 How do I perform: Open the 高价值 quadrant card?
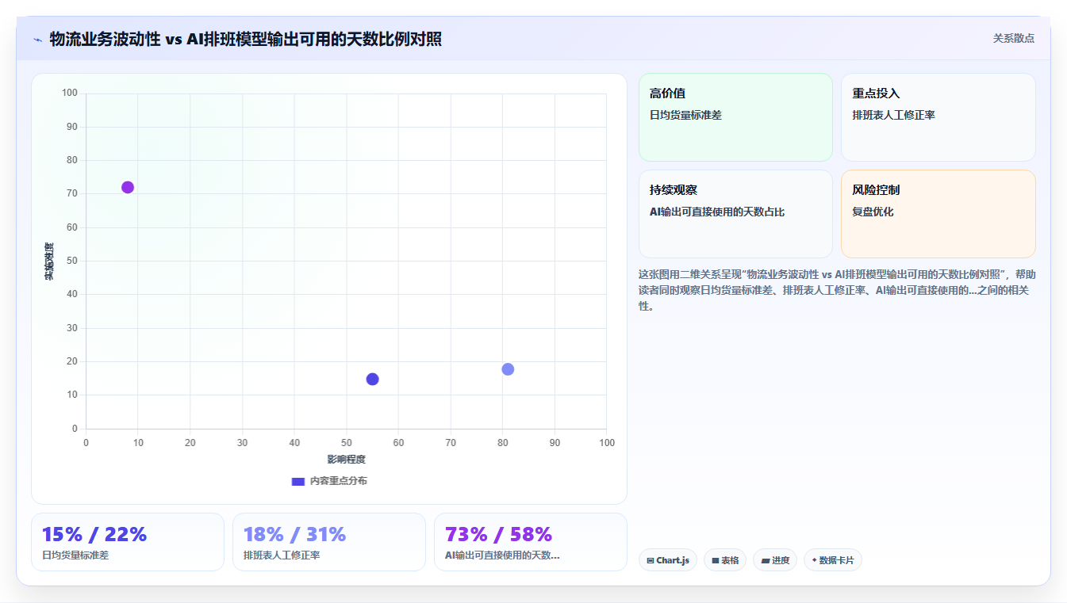[735, 117]
